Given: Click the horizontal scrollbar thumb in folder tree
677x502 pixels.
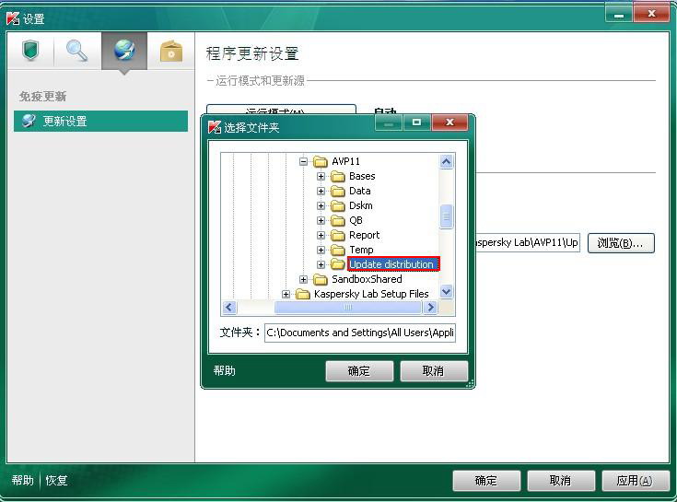Looking at the screenshot, I should [x=348, y=308].
